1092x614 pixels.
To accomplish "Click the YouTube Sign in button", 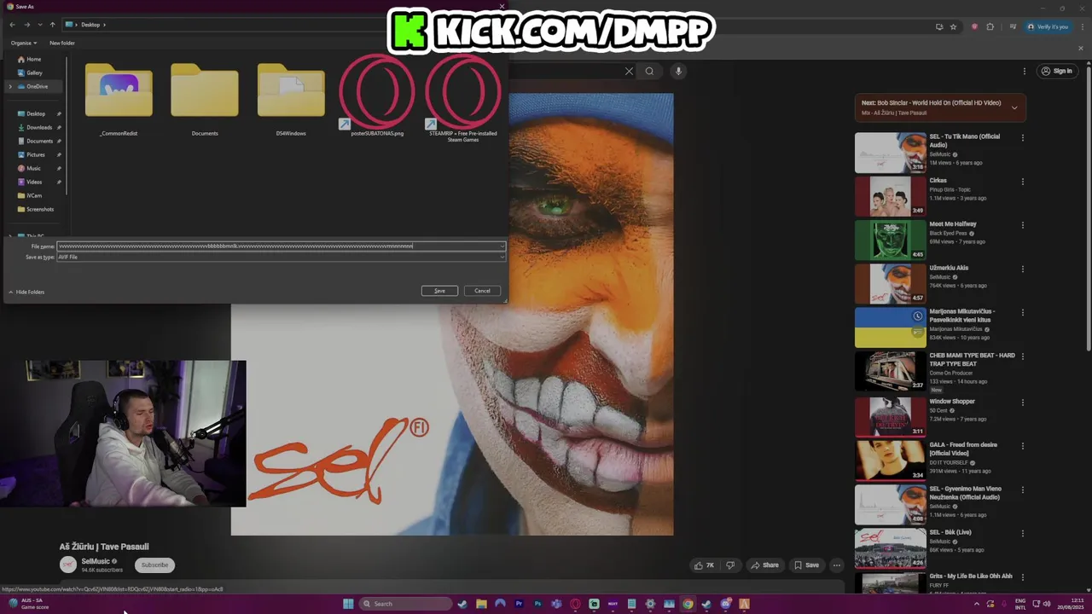I will [1056, 72].
